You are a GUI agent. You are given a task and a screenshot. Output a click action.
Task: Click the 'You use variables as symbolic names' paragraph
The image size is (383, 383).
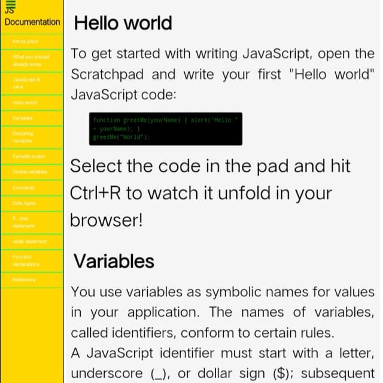point(223,312)
